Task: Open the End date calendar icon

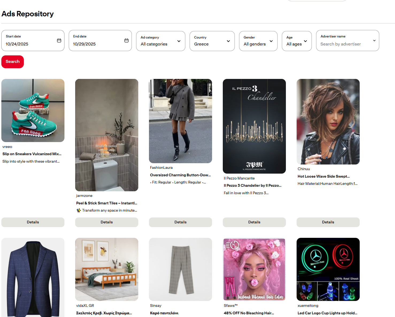Action: [x=126, y=40]
